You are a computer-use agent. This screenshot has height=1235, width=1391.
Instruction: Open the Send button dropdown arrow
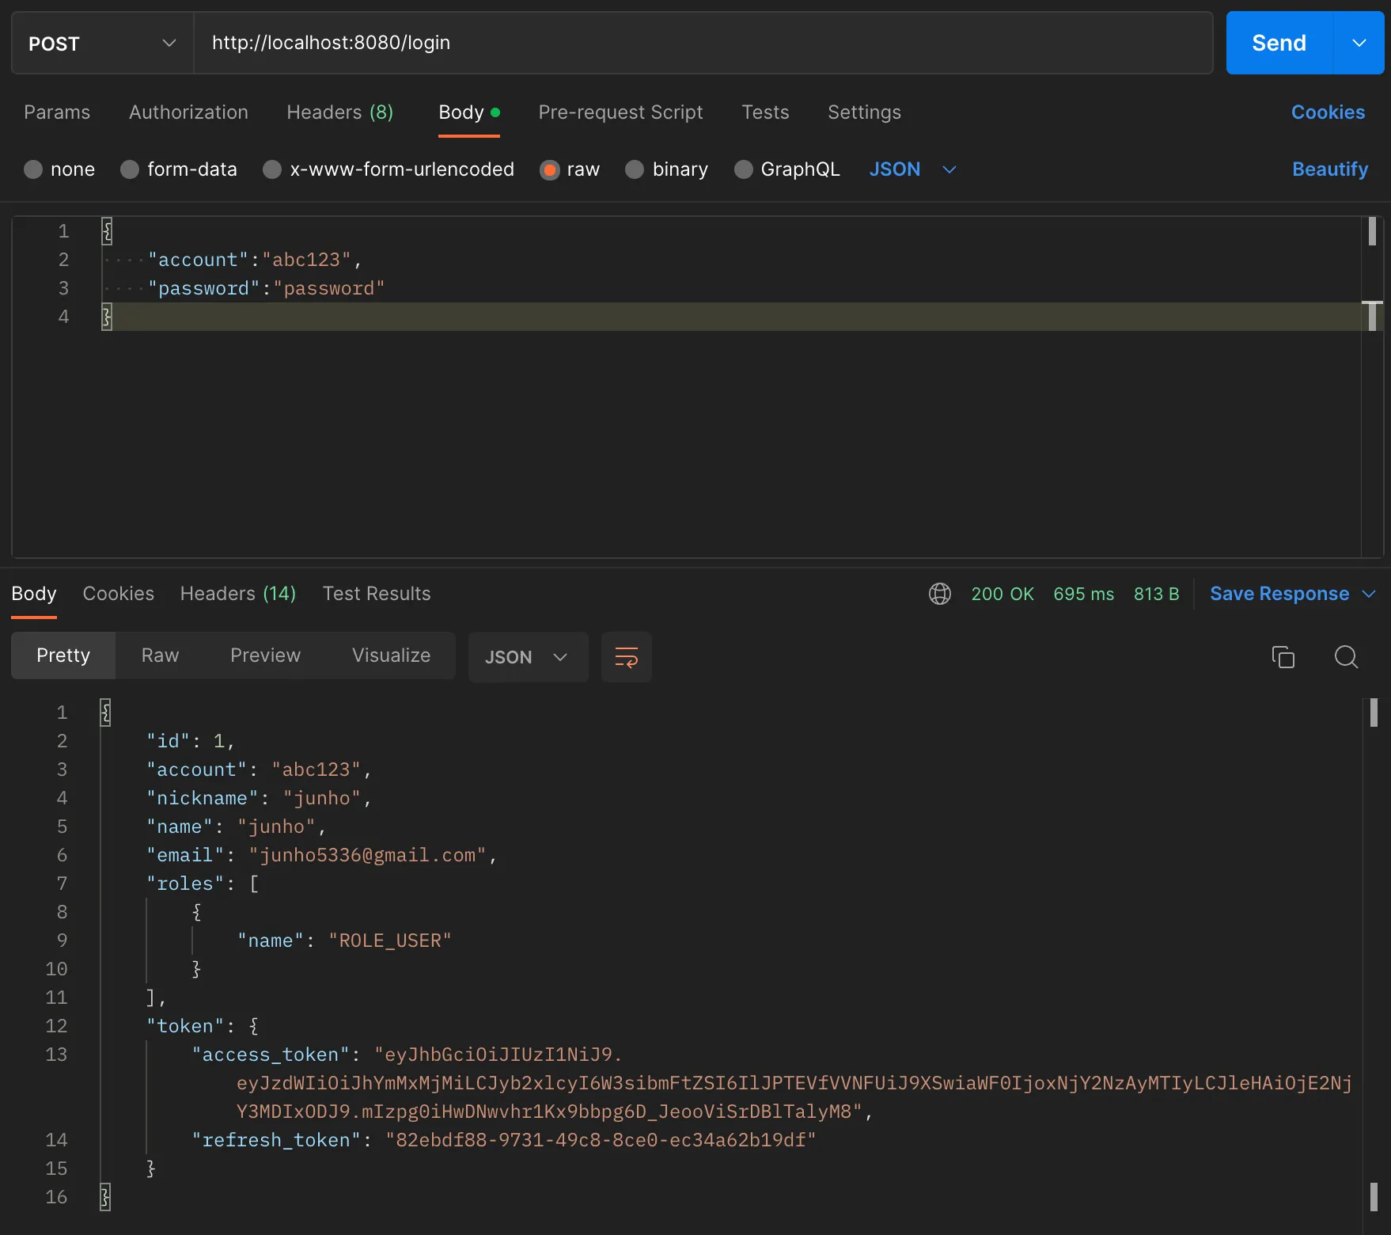click(1359, 43)
